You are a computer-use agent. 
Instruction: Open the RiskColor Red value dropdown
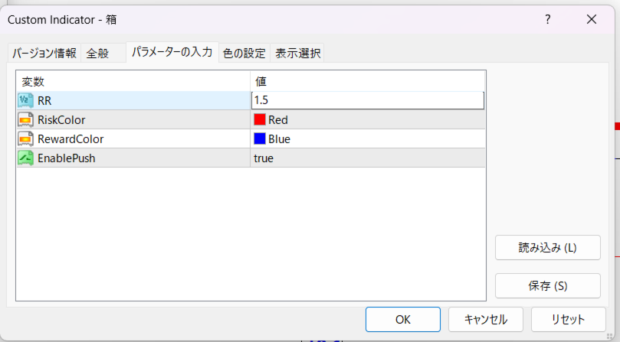[368, 119]
